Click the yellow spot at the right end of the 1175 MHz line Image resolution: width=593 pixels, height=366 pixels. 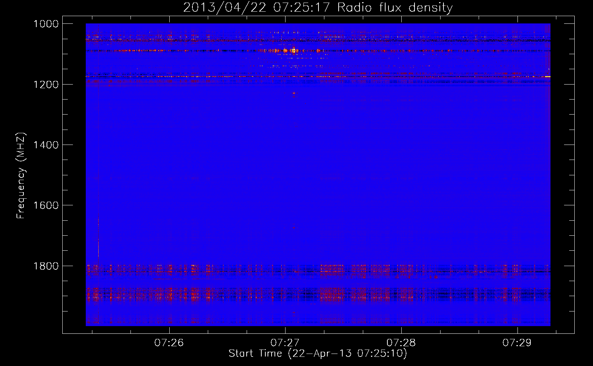[x=548, y=76]
